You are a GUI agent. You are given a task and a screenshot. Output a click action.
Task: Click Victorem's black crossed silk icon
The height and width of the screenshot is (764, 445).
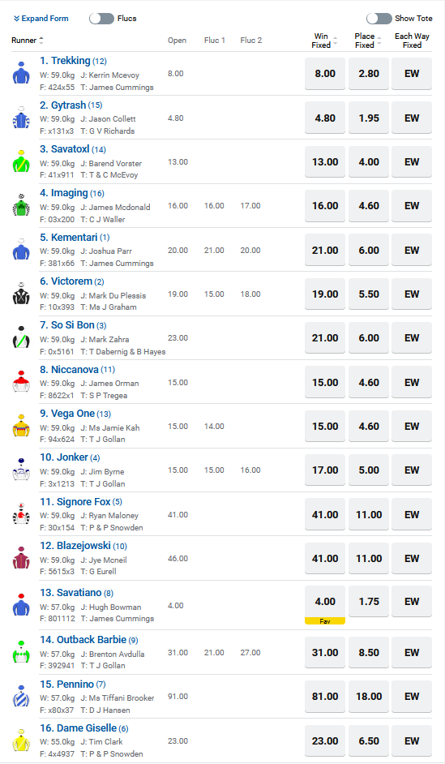21,294
